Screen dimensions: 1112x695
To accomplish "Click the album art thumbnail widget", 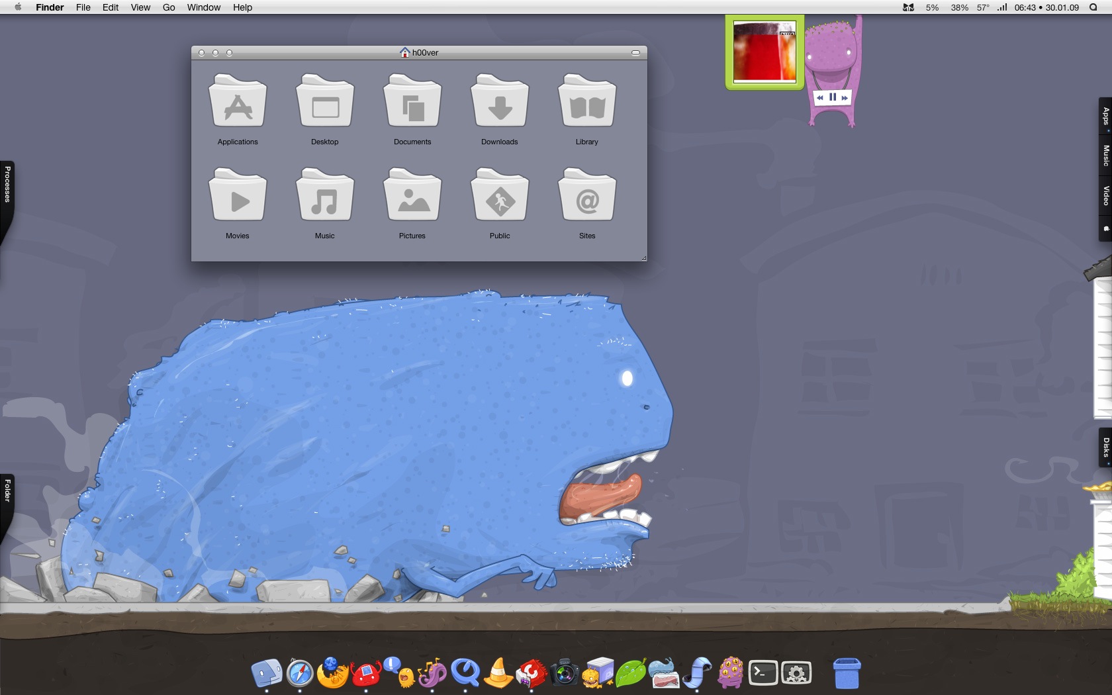I will tap(764, 52).
